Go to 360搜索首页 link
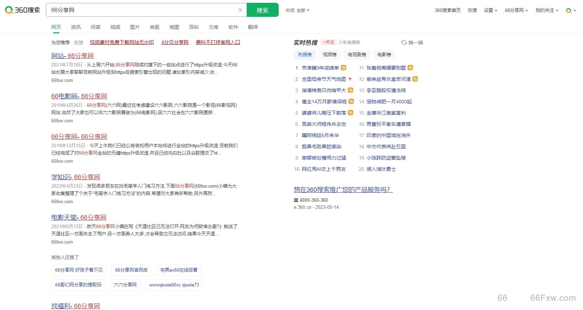The width and height of the screenshot is (583, 310). pos(448,10)
